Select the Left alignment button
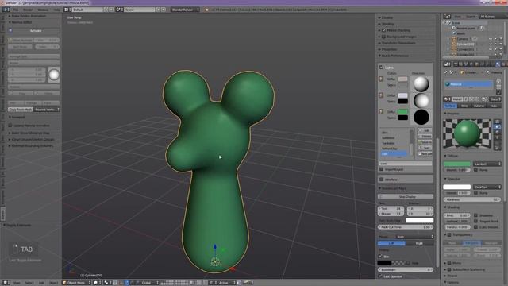The image size is (508, 286). tap(391, 243)
